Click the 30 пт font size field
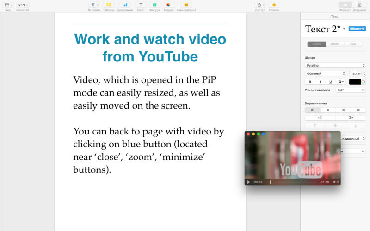Image resolution: width=370 pixels, height=231 pixels. tap(356, 74)
